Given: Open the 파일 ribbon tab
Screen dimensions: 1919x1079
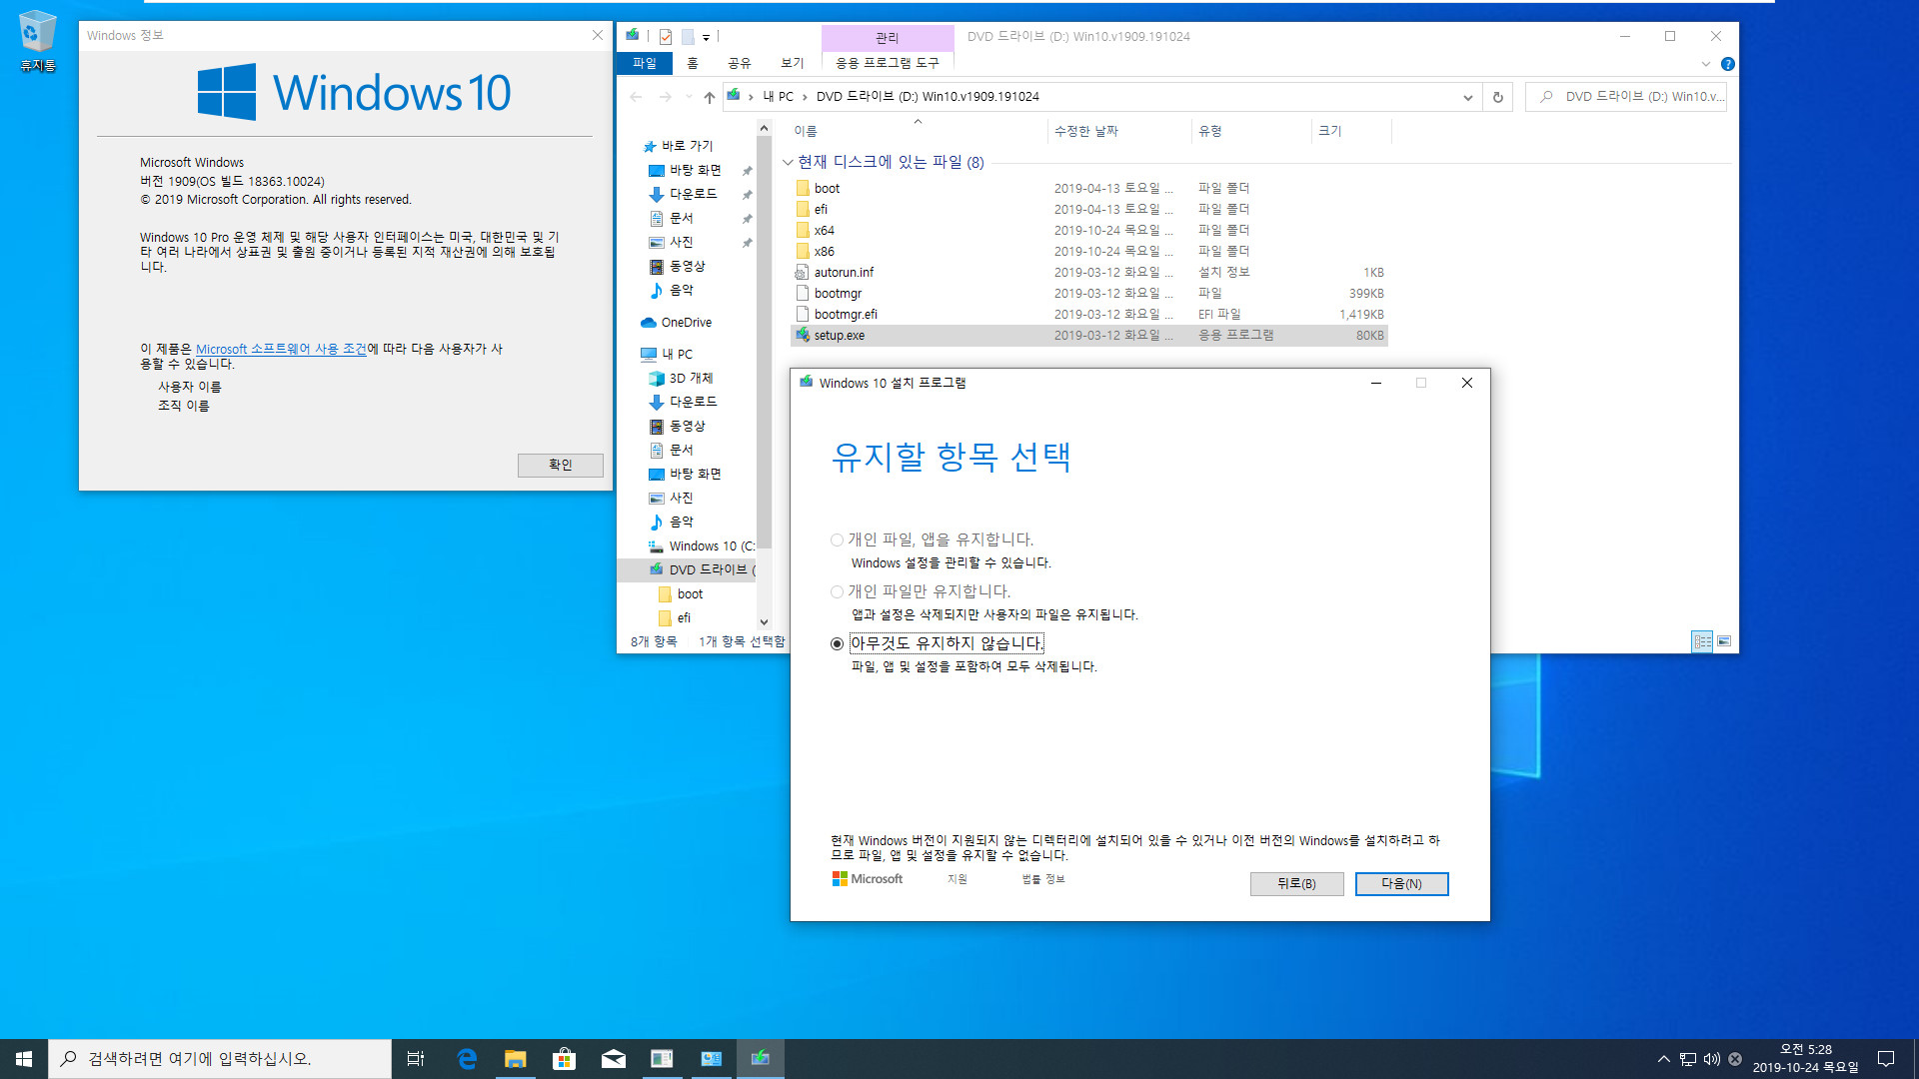Looking at the screenshot, I should click(645, 63).
